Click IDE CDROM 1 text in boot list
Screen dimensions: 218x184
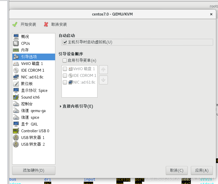pyautogui.click(x=85, y=75)
